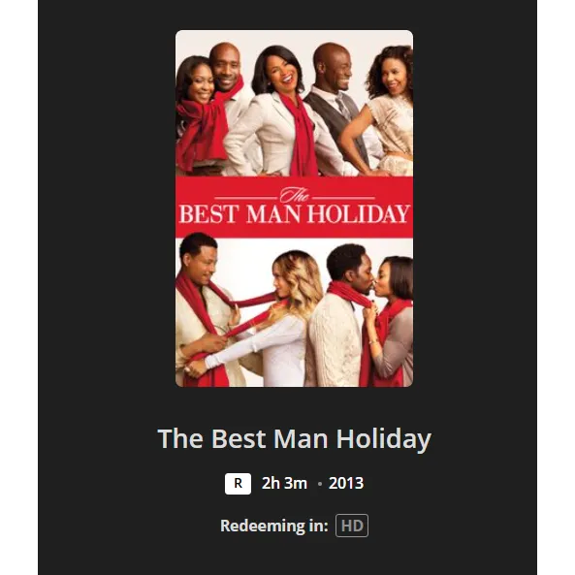
Task: Click the red title banner on poster
Action: [x=294, y=208]
